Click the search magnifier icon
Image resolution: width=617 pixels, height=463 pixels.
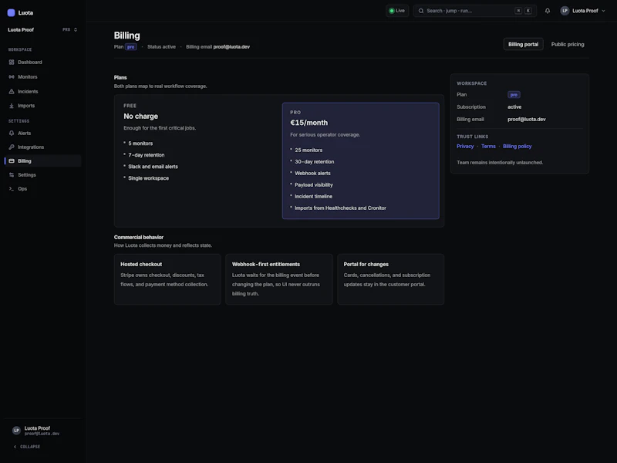coord(421,11)
